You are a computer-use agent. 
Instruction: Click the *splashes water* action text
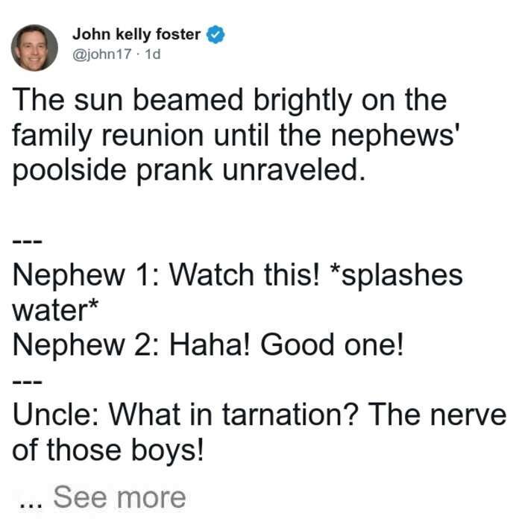[238, 292]
